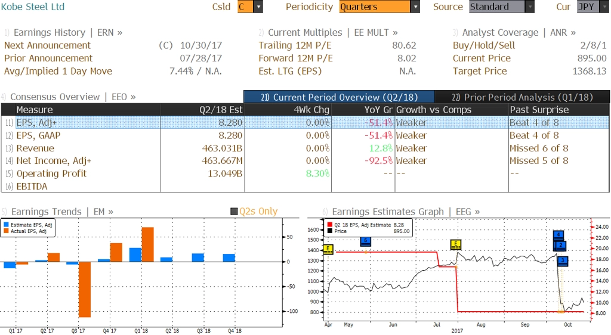611x335 pixels.
Task: Select the Net Income, Adj+ row
Action: pyautogui.click(x=305, y=161)
